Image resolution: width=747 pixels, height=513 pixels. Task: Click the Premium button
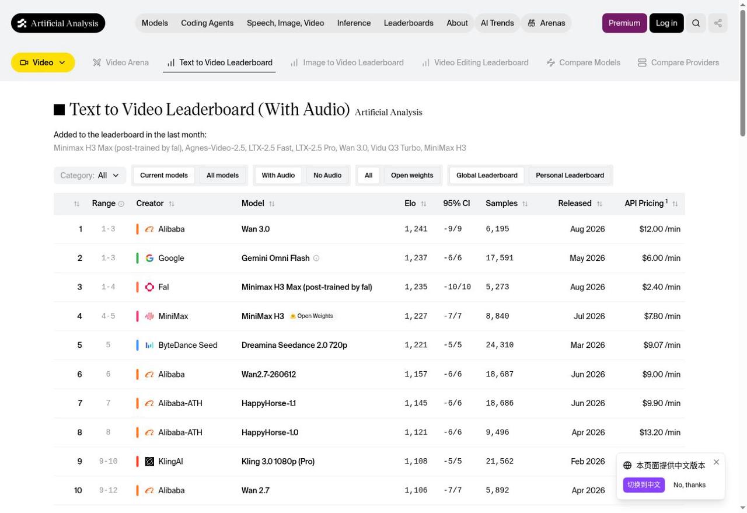pos(624,23)
